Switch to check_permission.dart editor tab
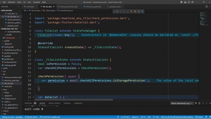The image size is (211, 119). click(69, 7)
